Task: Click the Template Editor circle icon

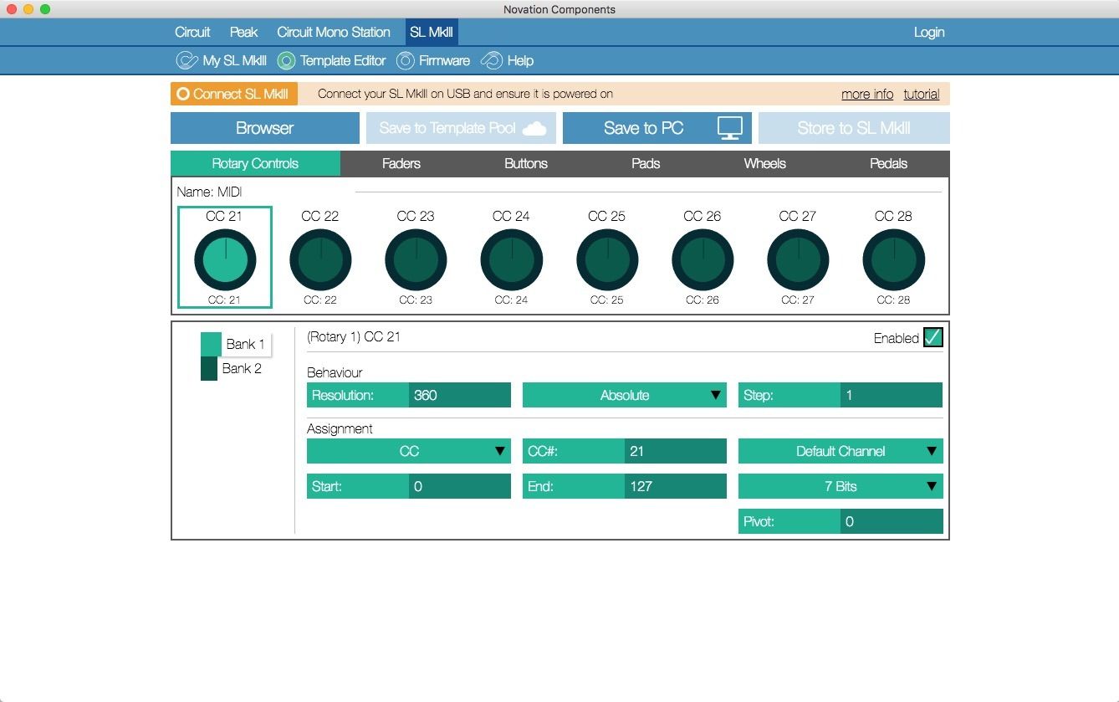Action: (287, 61)
